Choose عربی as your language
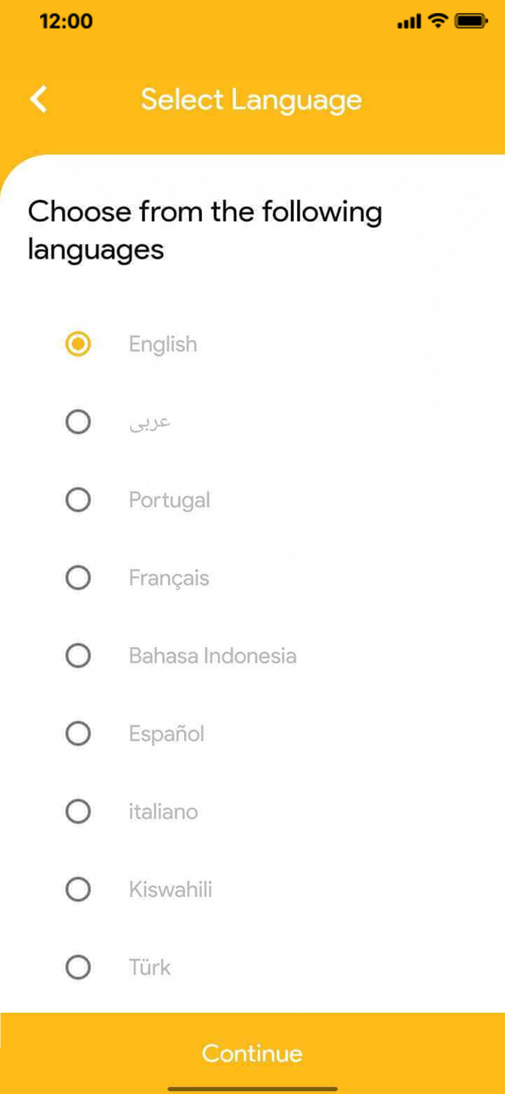Screen dimensions: 505x1094 pos(78,422)
